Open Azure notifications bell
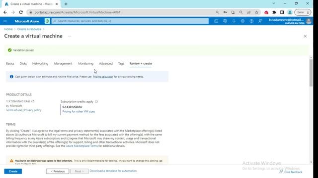Image resolution: width=318 pixels, height=178 pixels. (234, 21)
